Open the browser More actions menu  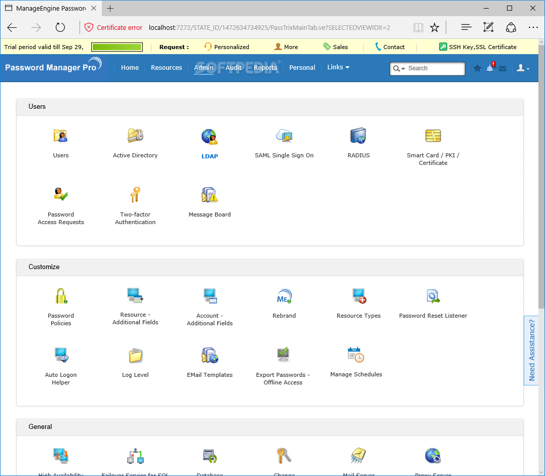coord(533,27)
